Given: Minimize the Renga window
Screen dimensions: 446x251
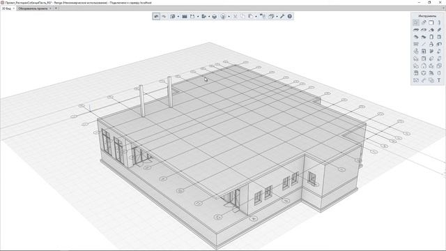Looking at the screenshot, I should (420, 2).
